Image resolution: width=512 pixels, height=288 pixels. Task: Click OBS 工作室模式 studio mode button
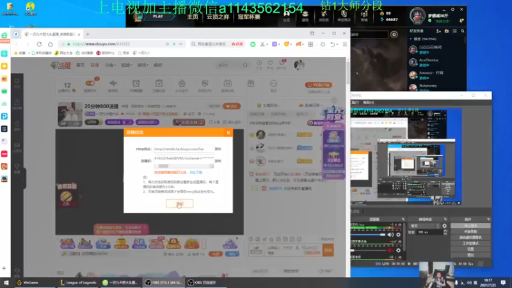(x=470, y=243)
